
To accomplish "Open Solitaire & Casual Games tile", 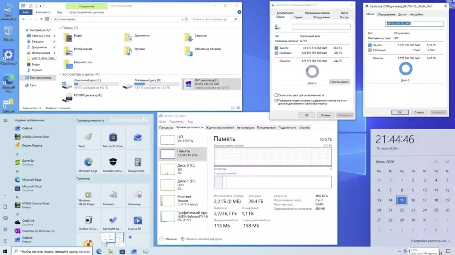I will tap(88, 220).
